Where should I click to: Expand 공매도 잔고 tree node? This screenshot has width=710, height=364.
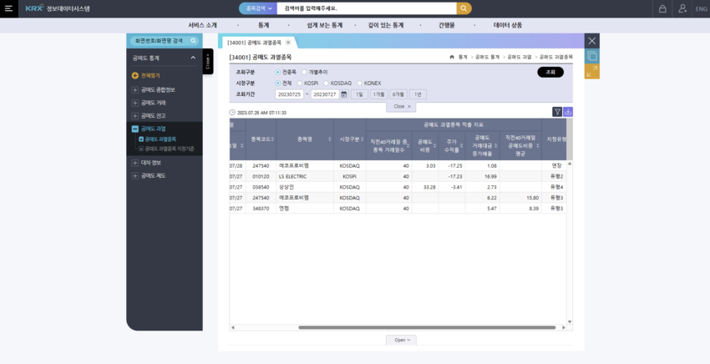pos(135,116)
